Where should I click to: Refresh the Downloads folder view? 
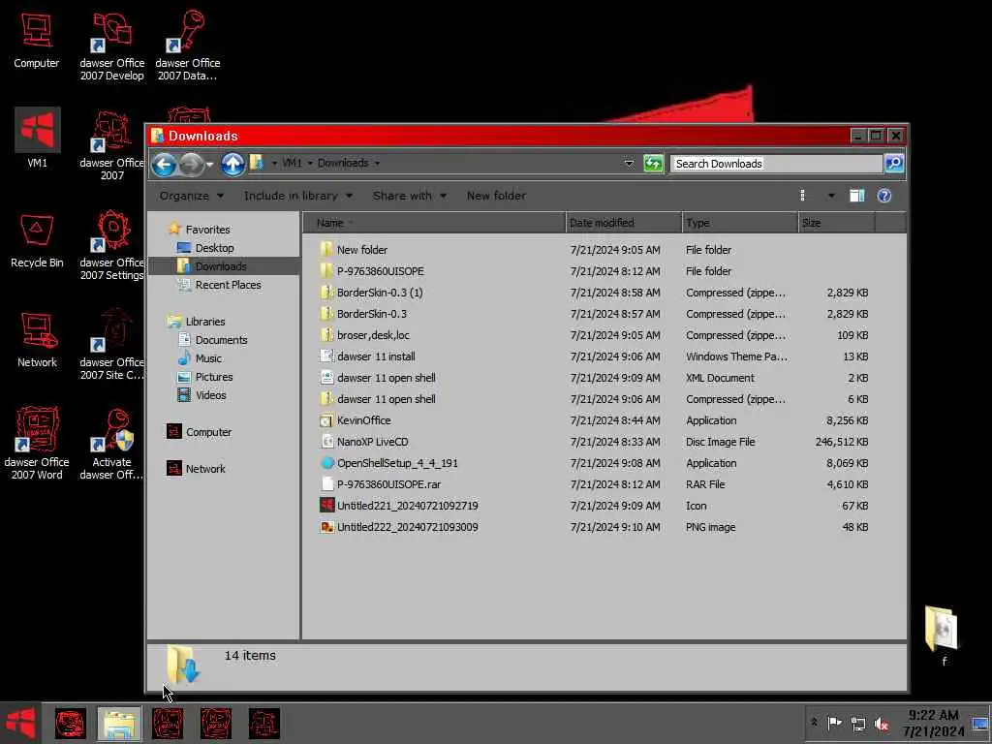pos(653,163)
